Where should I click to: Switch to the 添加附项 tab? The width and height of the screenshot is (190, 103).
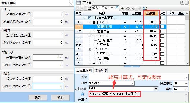click(x=101, y=71)
